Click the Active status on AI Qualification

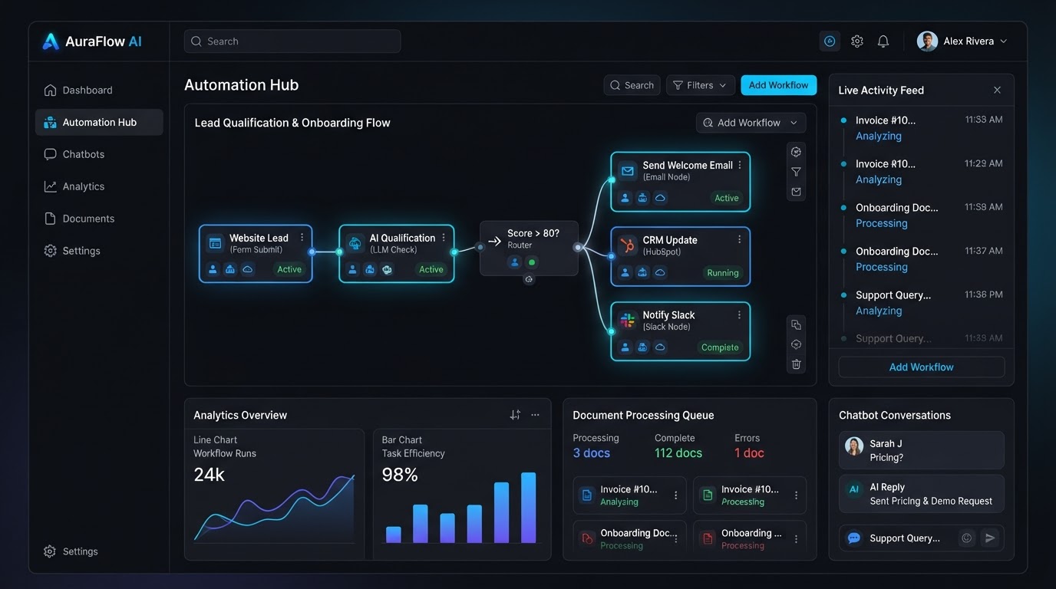(x=431, y=269)
